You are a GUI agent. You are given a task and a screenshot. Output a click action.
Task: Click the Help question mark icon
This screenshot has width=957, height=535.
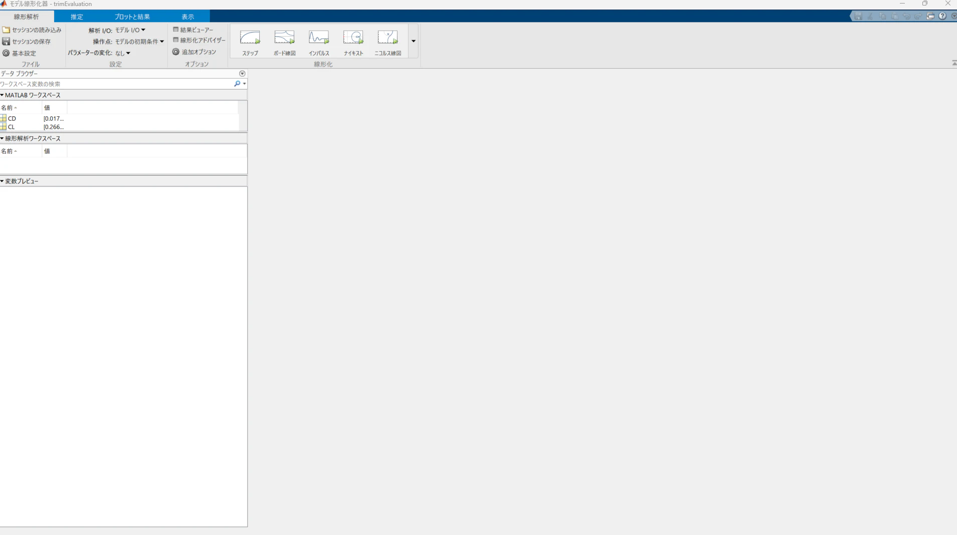[x=943, y=16]
